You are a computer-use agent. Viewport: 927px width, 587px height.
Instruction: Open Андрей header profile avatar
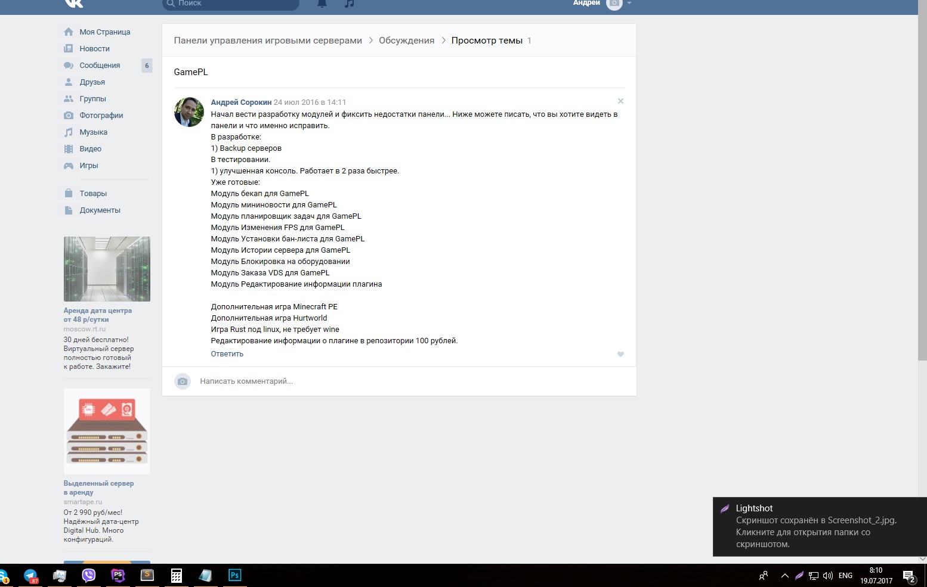pos(614,4)
